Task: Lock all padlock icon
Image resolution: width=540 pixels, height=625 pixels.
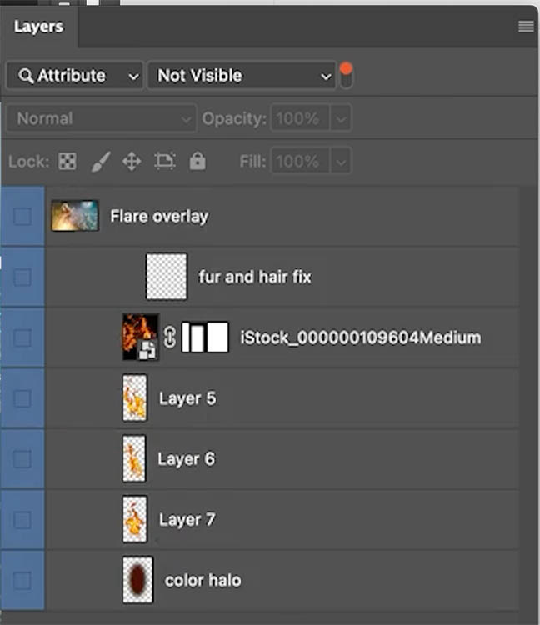Action: tap(197, 162)
